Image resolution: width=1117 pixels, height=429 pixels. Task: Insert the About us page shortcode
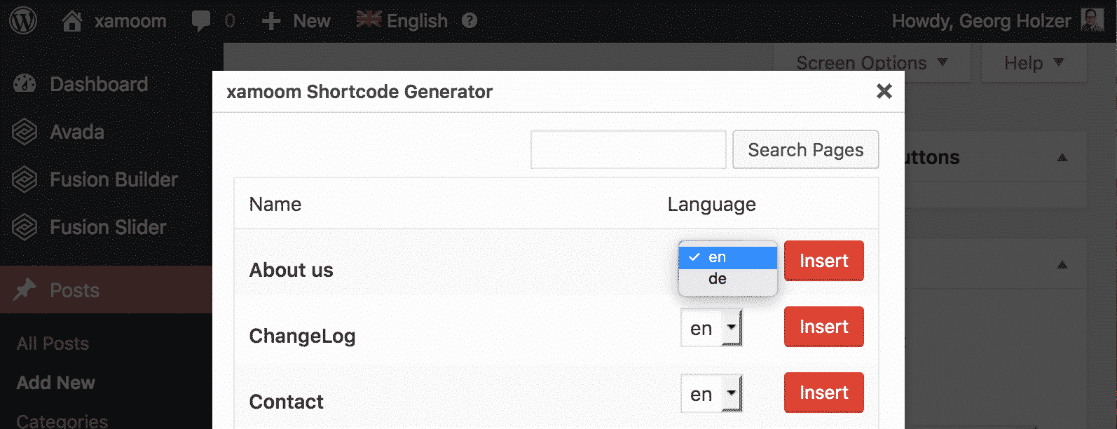(824, 261)
